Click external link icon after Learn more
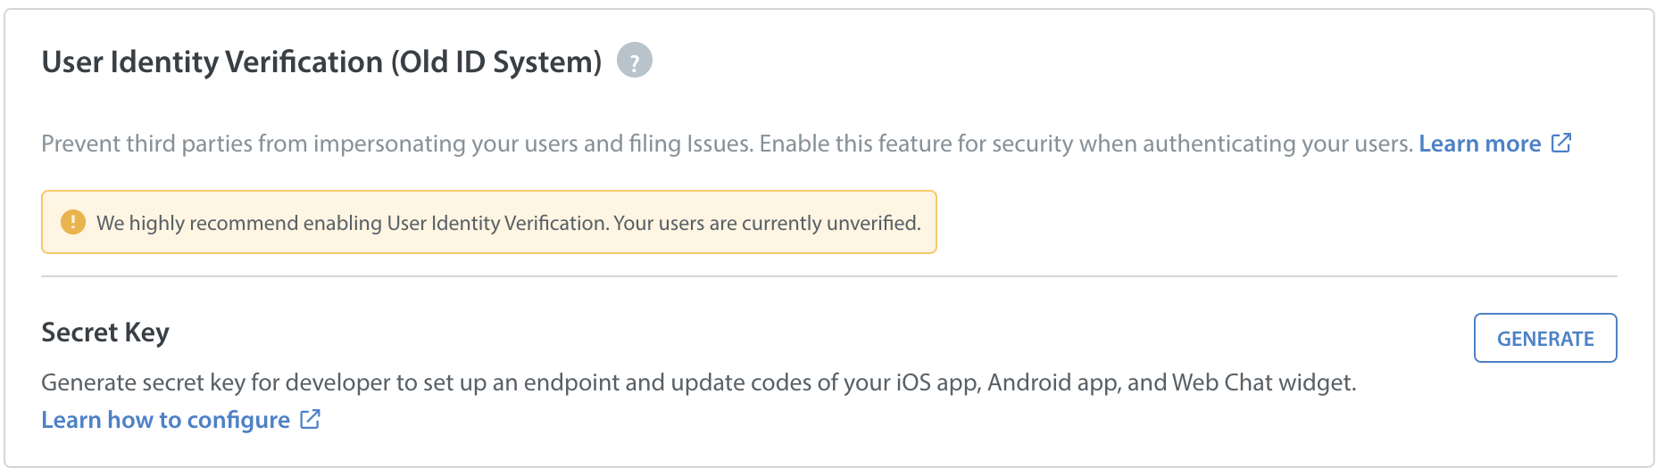 [x=1561, y=143]
